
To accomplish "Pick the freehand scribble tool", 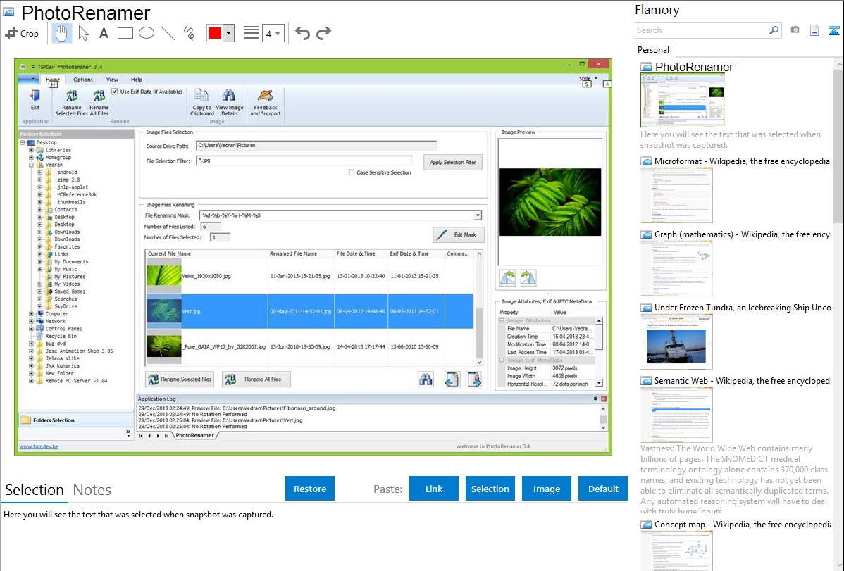I will [189, 33].
